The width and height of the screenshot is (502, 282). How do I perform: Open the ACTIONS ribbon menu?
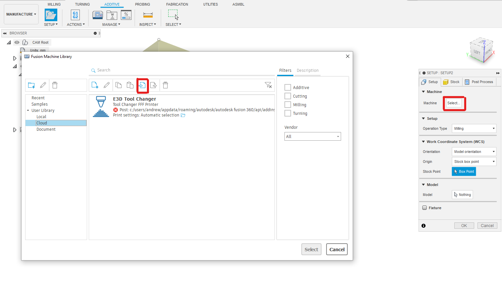76,24
